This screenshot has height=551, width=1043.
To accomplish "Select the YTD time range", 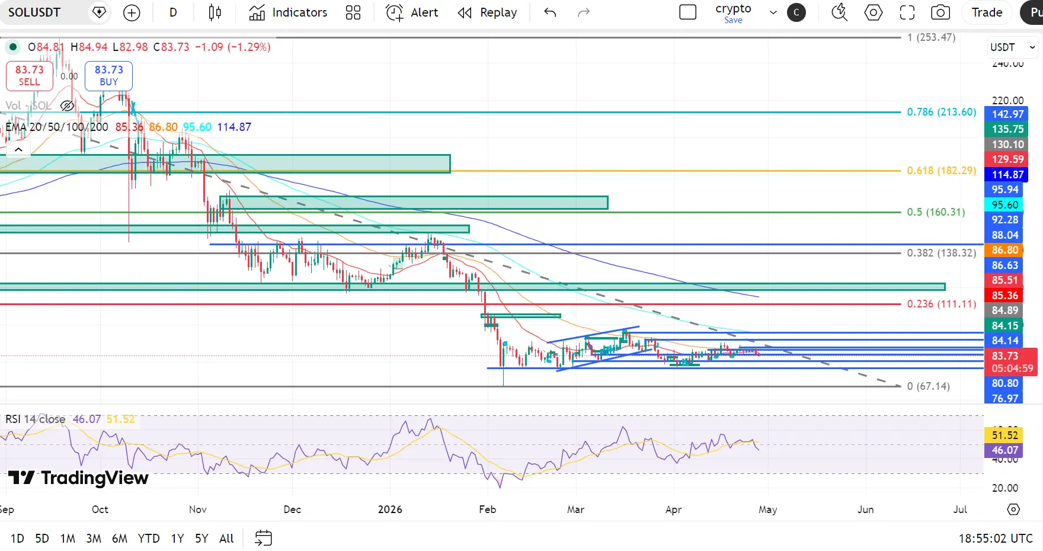I will (x=149, y=539).
